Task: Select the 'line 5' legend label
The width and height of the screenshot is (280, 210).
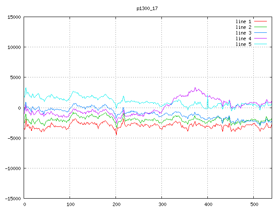Action: [243, 44]
